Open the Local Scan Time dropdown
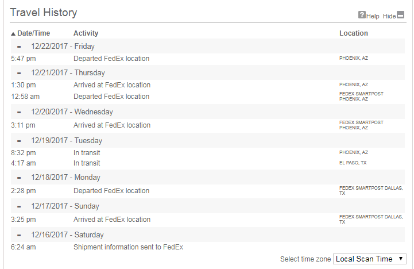 click(x=370, y=259)
